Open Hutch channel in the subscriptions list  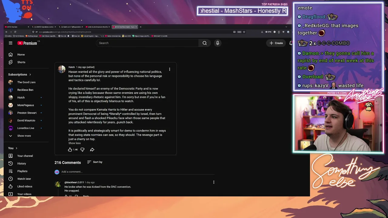[x=21, y=97]
